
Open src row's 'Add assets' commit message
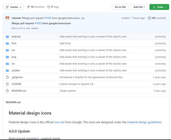coord(93,64)
